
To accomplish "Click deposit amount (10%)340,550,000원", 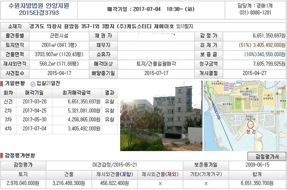I will [265, 54].
